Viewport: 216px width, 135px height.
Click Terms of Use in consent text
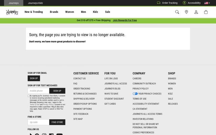click(34, 105)
